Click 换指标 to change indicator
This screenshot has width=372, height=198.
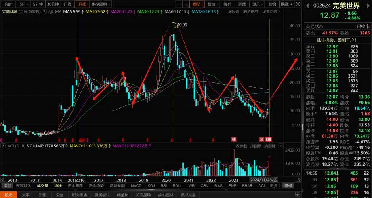(x=270, y=146)
